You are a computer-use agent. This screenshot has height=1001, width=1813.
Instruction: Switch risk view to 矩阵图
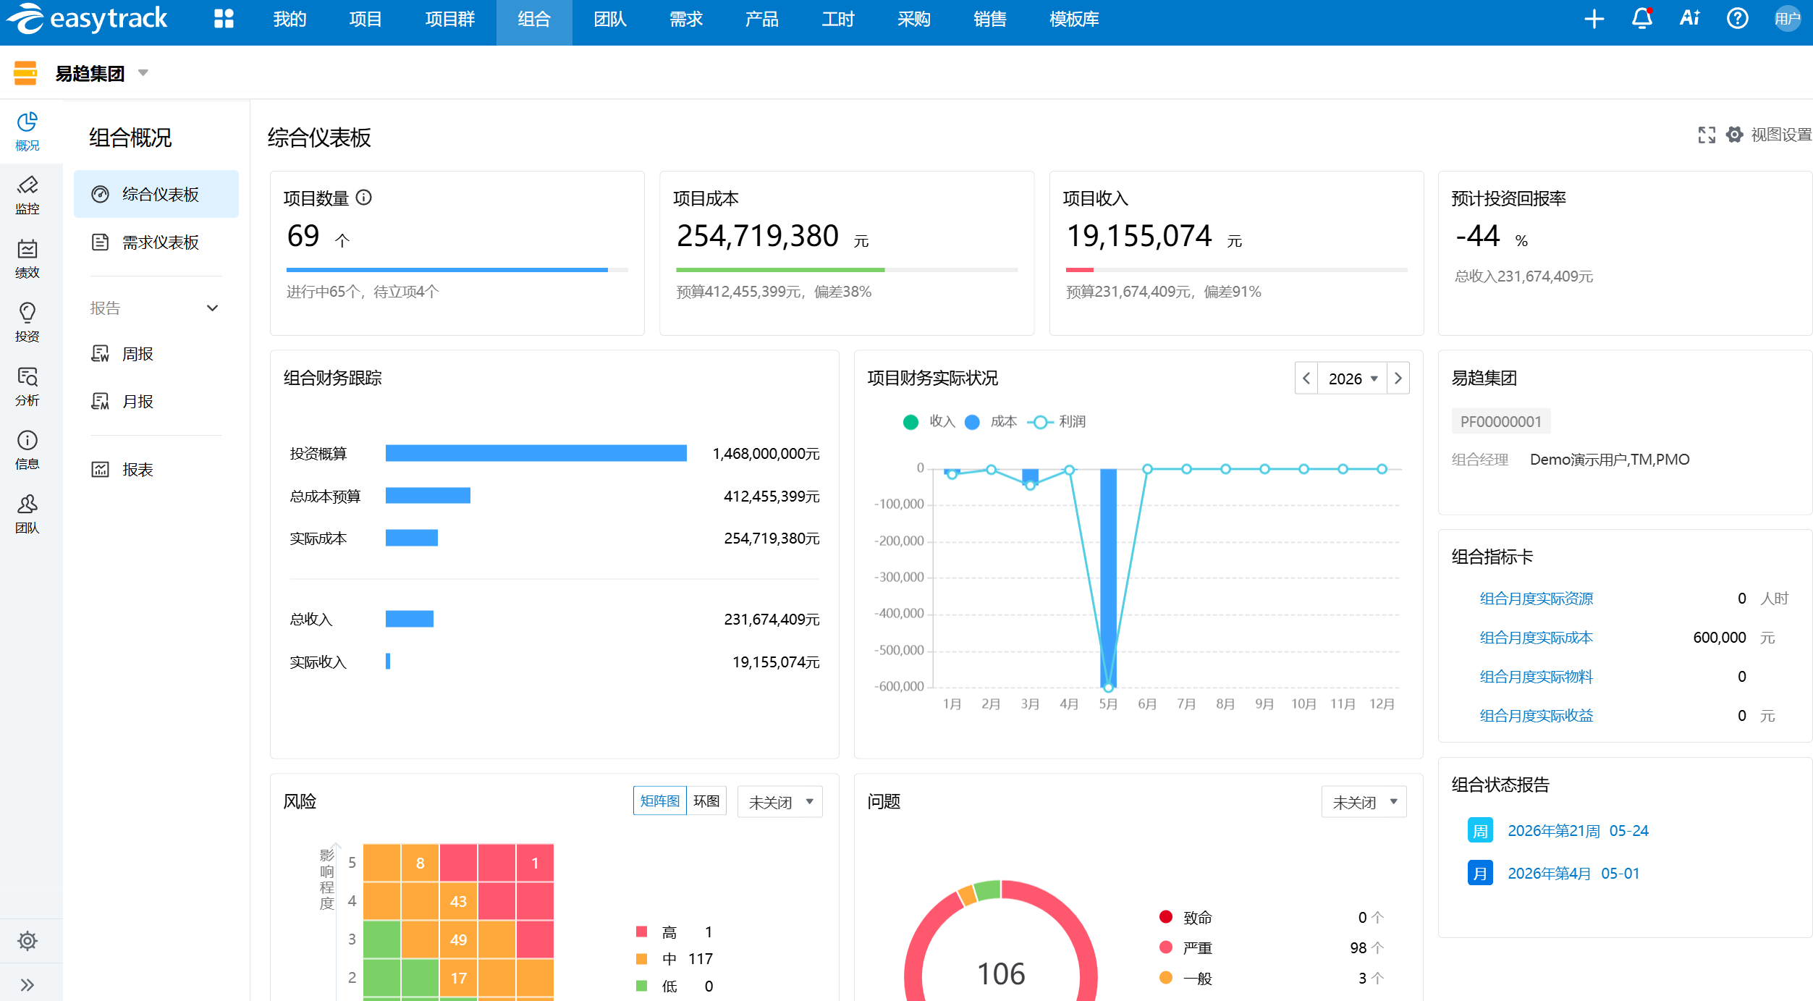(659, 801)
